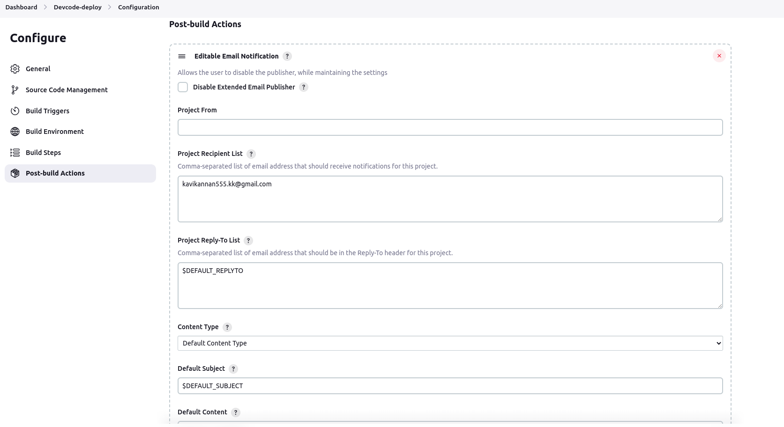The height and width of the screenshot is (427, 784).
Task: Click the Build Environment globe icon
Action: click(x=15, y=132)
